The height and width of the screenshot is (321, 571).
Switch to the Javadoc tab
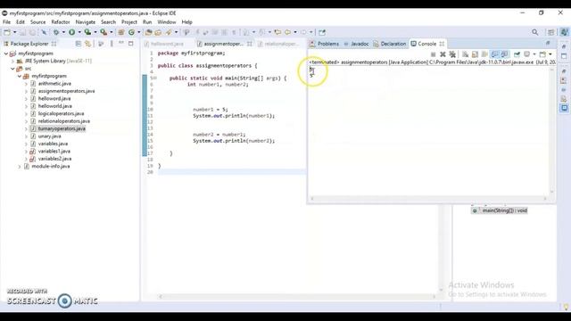pos(356,44)
